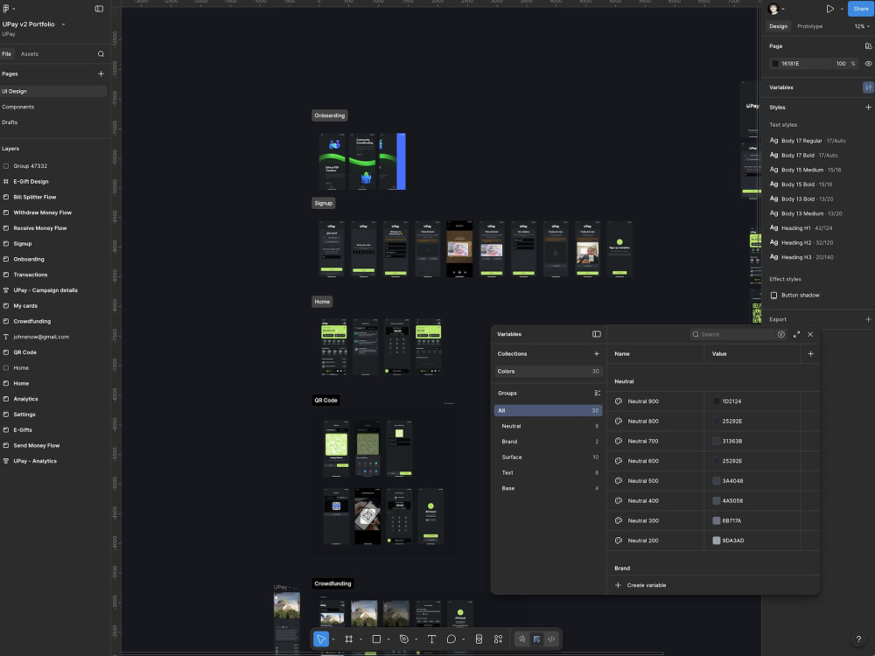Select the Pen tool
The image size is (875, 656).
click(404, 639)
